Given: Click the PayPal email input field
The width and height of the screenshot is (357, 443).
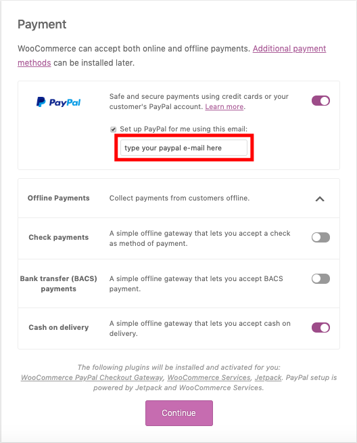Looking at the screenshot, I should point(184,148).
